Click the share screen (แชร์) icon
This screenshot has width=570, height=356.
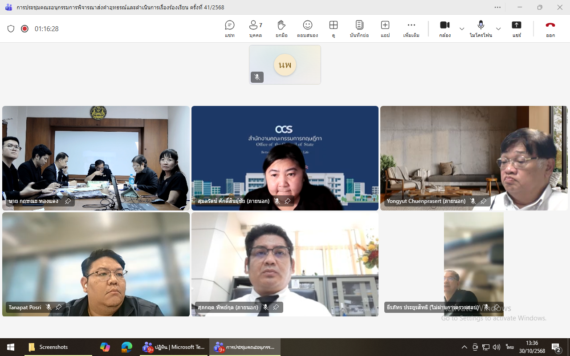tap(516, 28)
